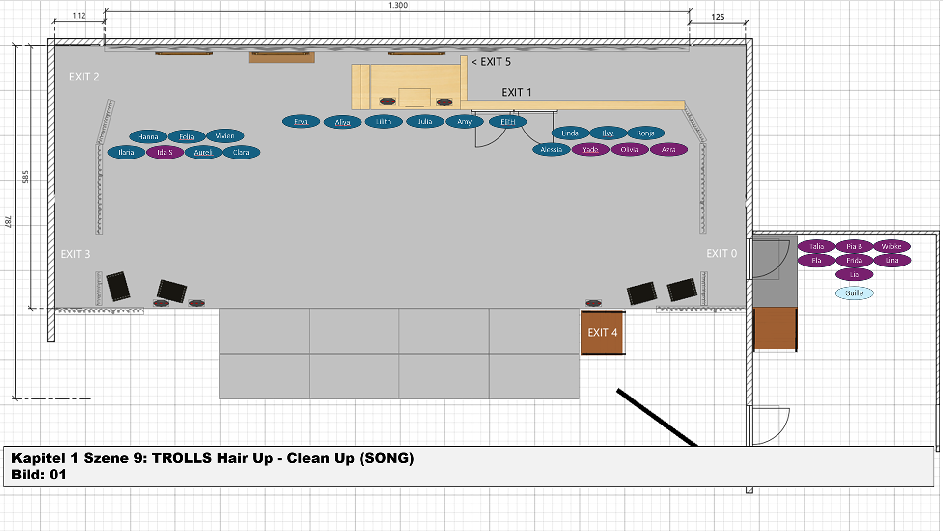The height and width of the screenshot is (531, 943).
Task: Click the Hanna performer marker
Action: coord(148,137)
